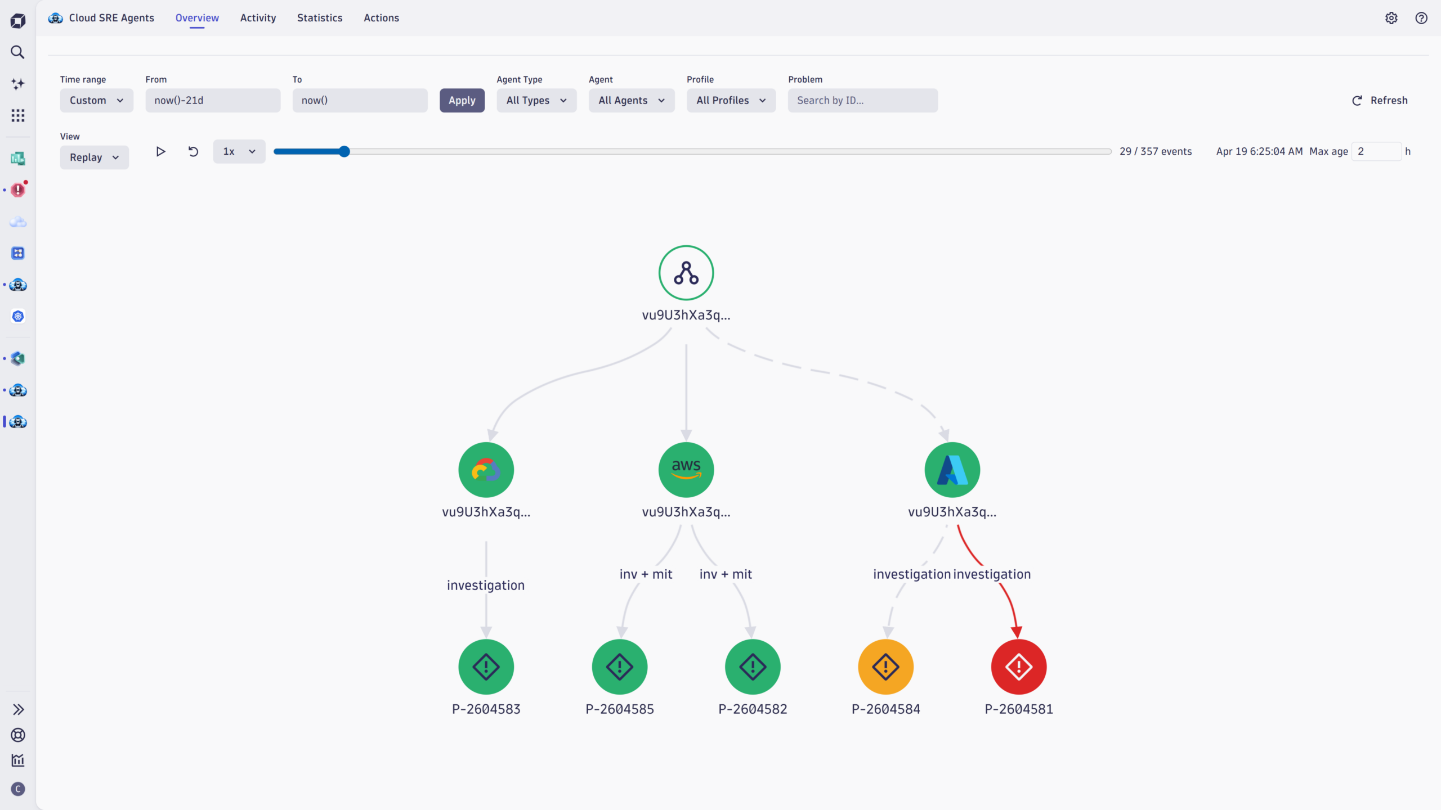This screenshot has height=810, width=1441.
Task: Open the apps grid launcher
Action: [18, 115]
